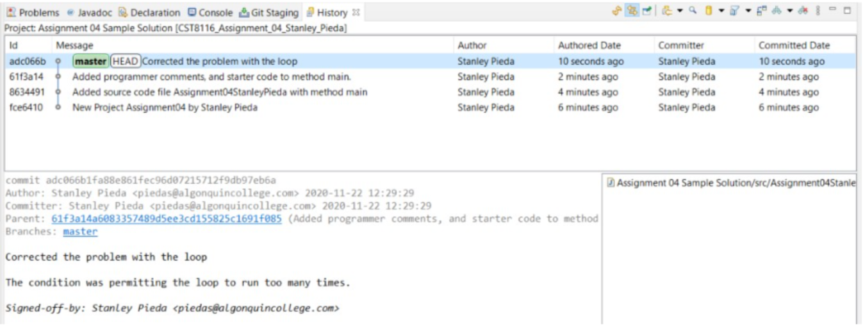
Task: Click Signed-off-by line in commit details
Action: (172, 308)
